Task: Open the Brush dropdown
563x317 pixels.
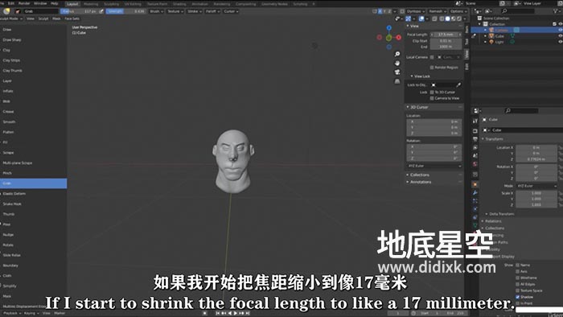Action: coord(156,11)
